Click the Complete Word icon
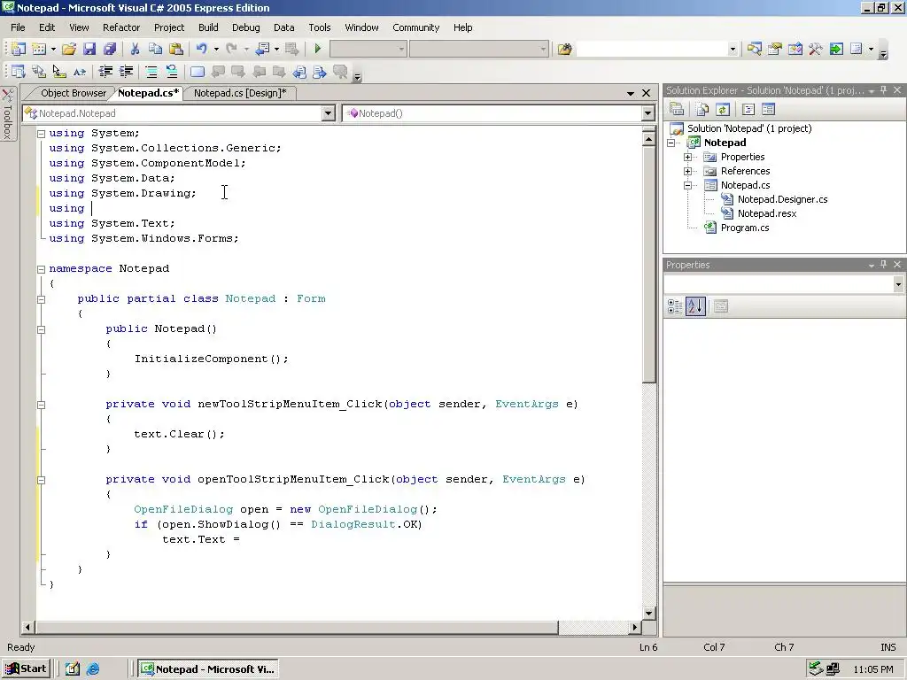Viewport: 907px width, 680px height. pos(79,72)
